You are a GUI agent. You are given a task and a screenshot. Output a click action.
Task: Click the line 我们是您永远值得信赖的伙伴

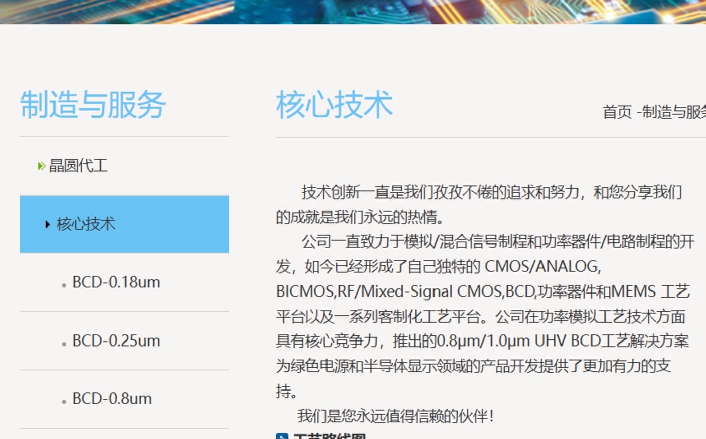tap(395, 416)
